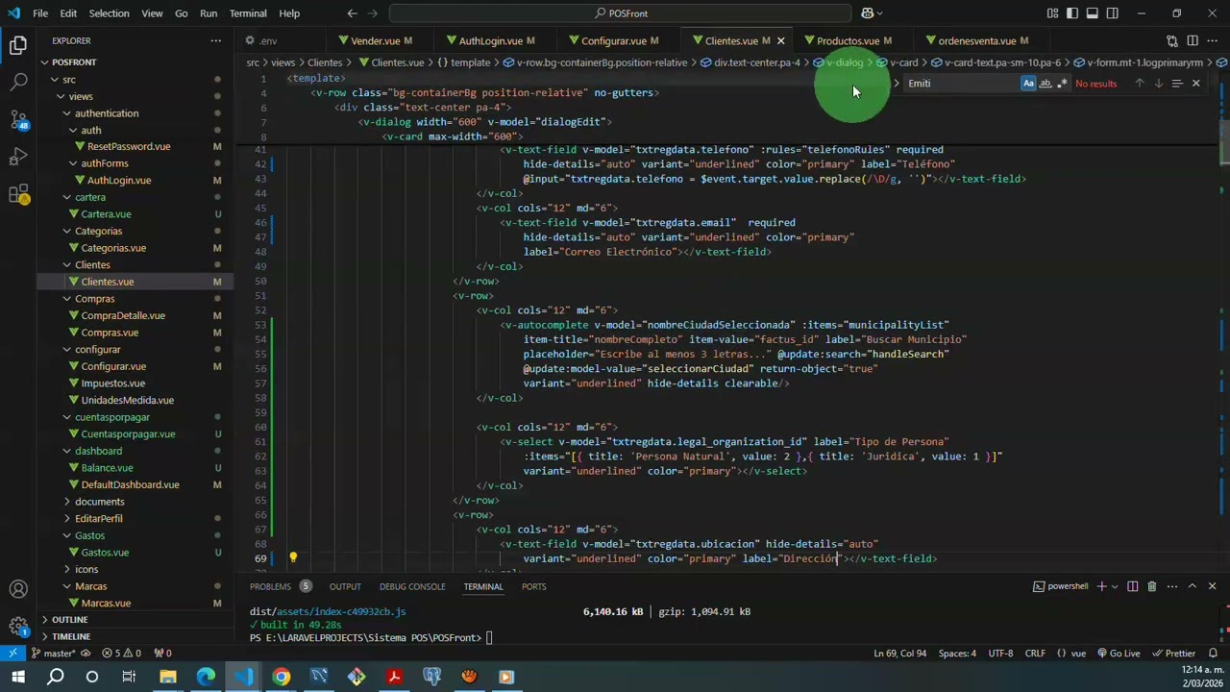Viewport: 1230px width, 692px height.
Task: Click Go Live in the status bar
Action: (x=1118, y=654)
